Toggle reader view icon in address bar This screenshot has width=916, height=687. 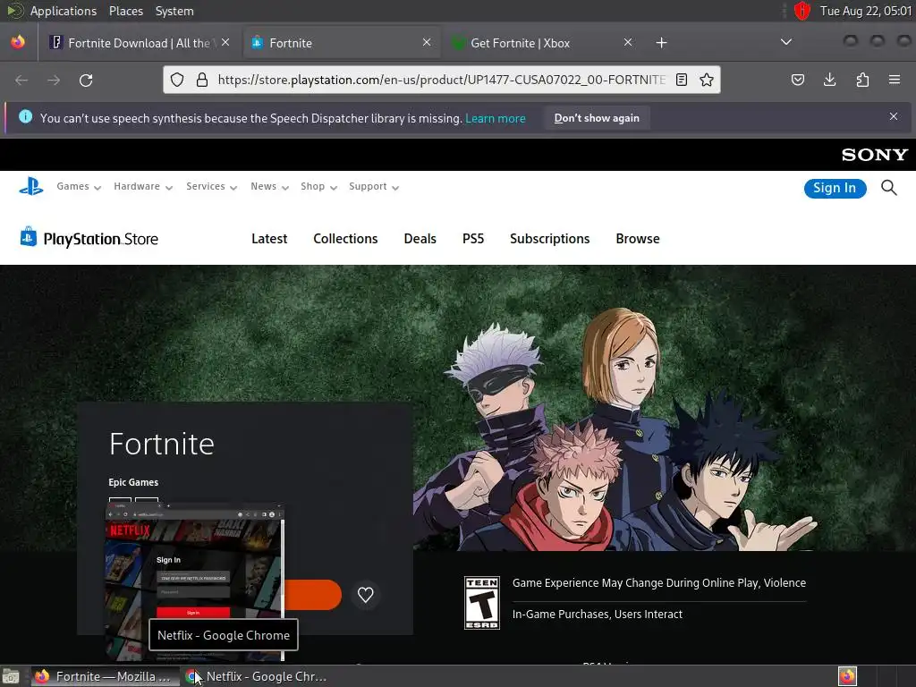coord(681,80)
